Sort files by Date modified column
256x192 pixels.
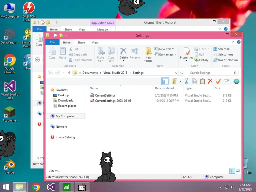pyautogui.click(x=164, y=88)
